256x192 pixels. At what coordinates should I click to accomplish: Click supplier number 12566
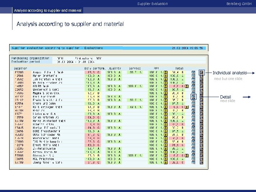pyautogui.click(x=19, y=76)
